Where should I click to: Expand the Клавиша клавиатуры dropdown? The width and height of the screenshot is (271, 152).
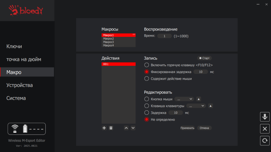coord(196,106)
